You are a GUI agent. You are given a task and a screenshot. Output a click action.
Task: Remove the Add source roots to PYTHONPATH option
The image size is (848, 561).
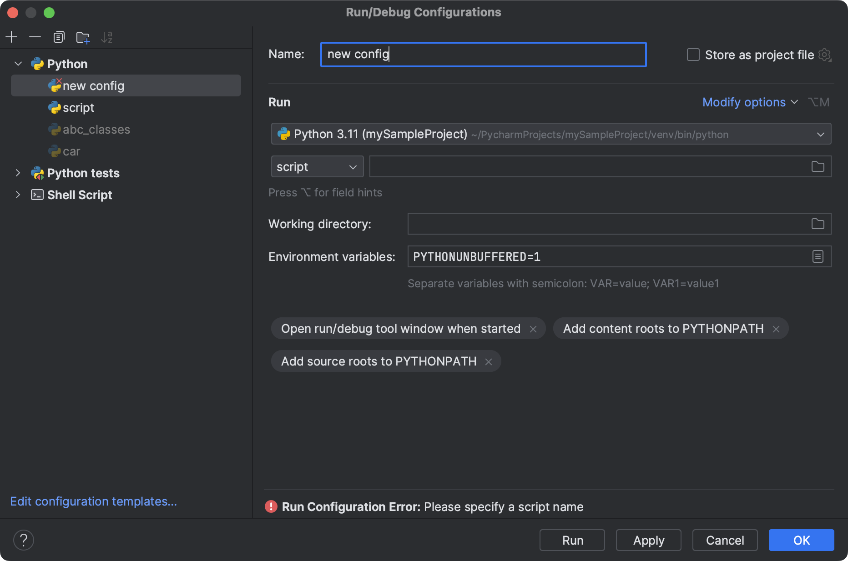click(x=489, y=362)
